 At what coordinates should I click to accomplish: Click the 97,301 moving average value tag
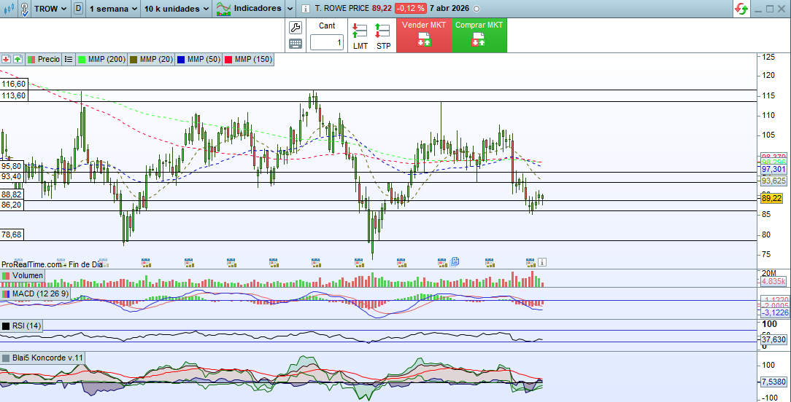773,169
